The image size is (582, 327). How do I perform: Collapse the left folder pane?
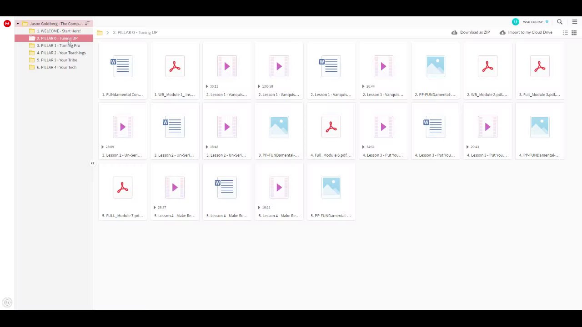(92, 163)
